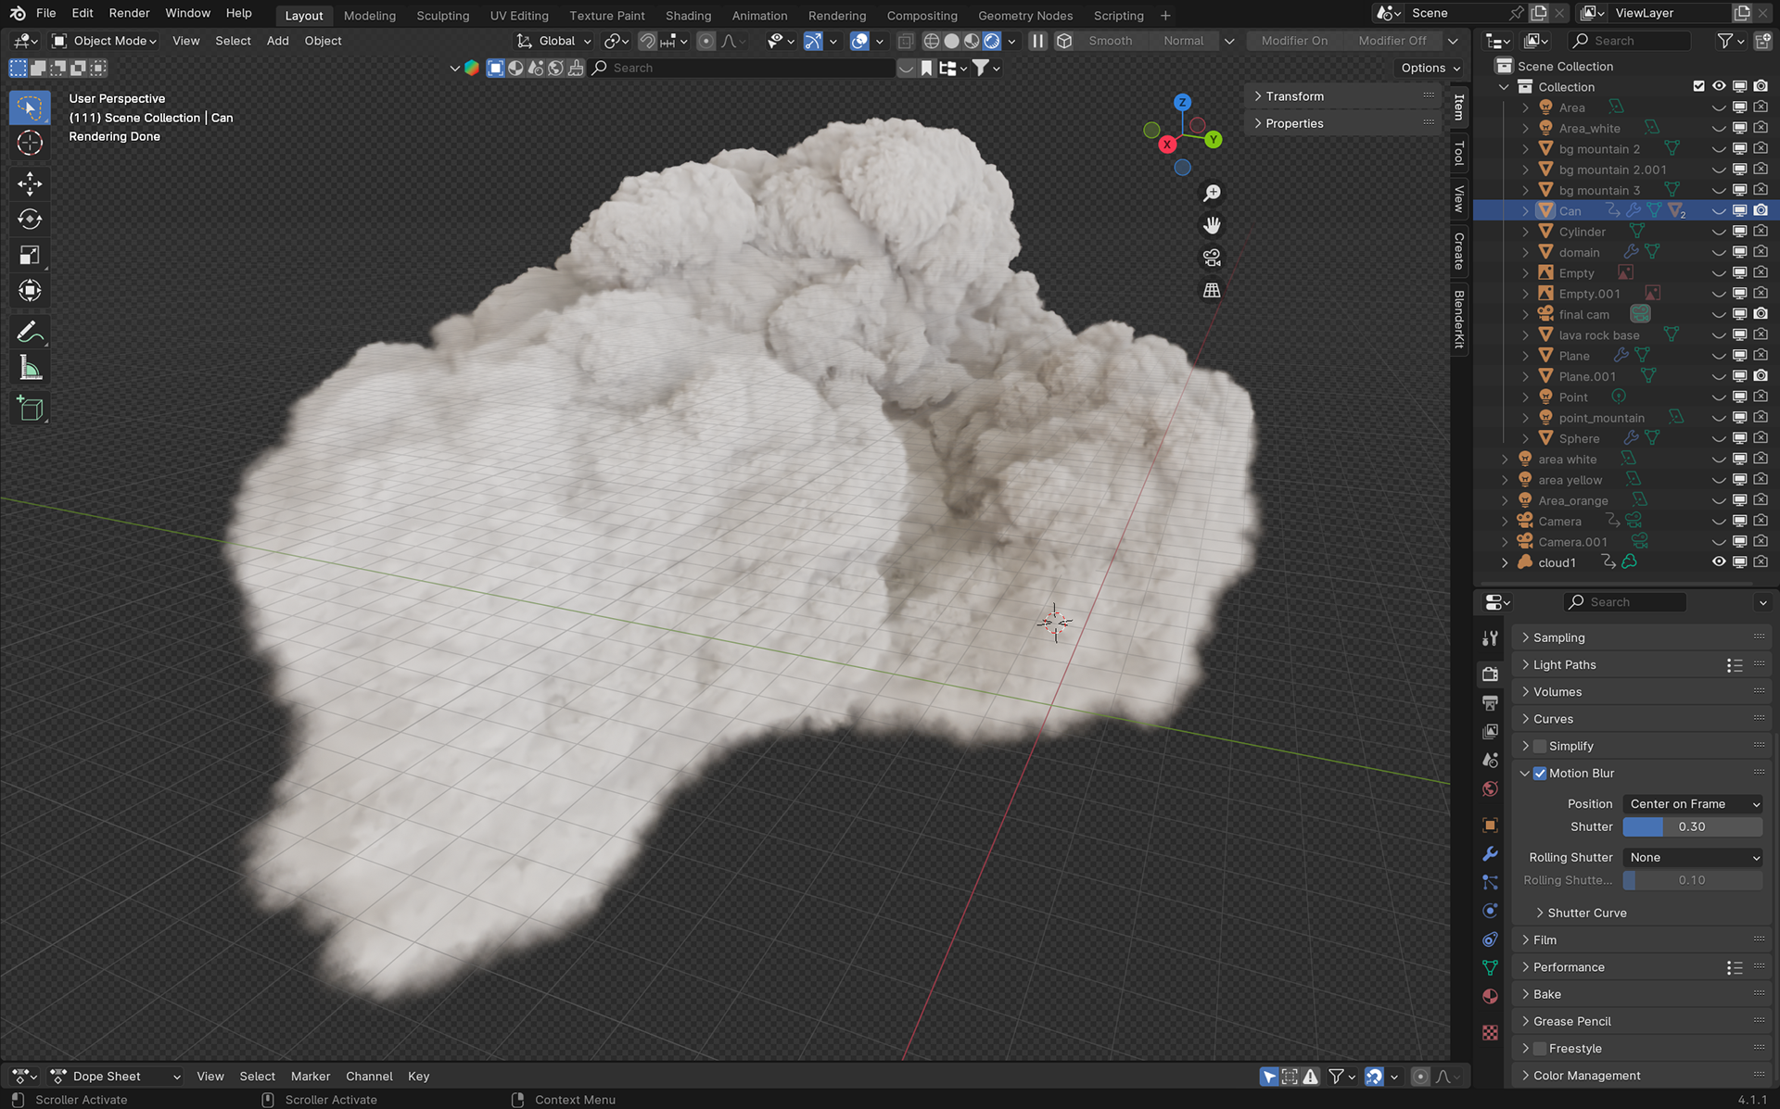Open the Window menu
The height and width of the screenshot is (1109, 1780).
[187, 13]
